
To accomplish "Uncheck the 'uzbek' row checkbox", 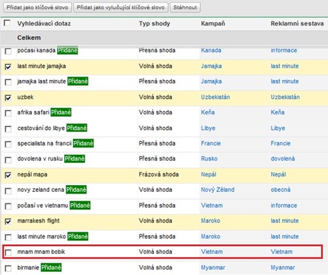I will pos(8,98).
